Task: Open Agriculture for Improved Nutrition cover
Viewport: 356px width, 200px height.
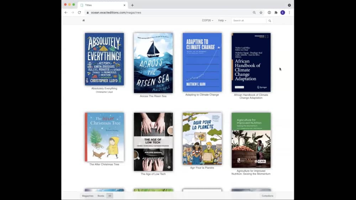Action: pyautogui.click(x=251, y=140)
